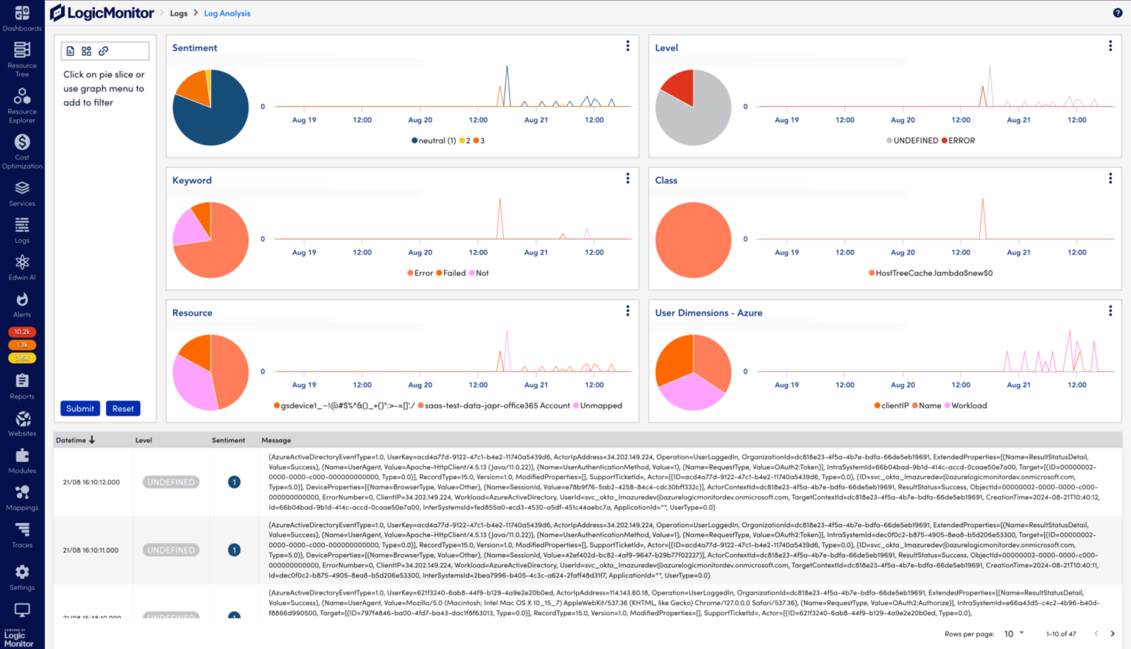The image size is (1131, 649).
Task: Open the Sentiment chart options menu
Action: click(627, 45)
